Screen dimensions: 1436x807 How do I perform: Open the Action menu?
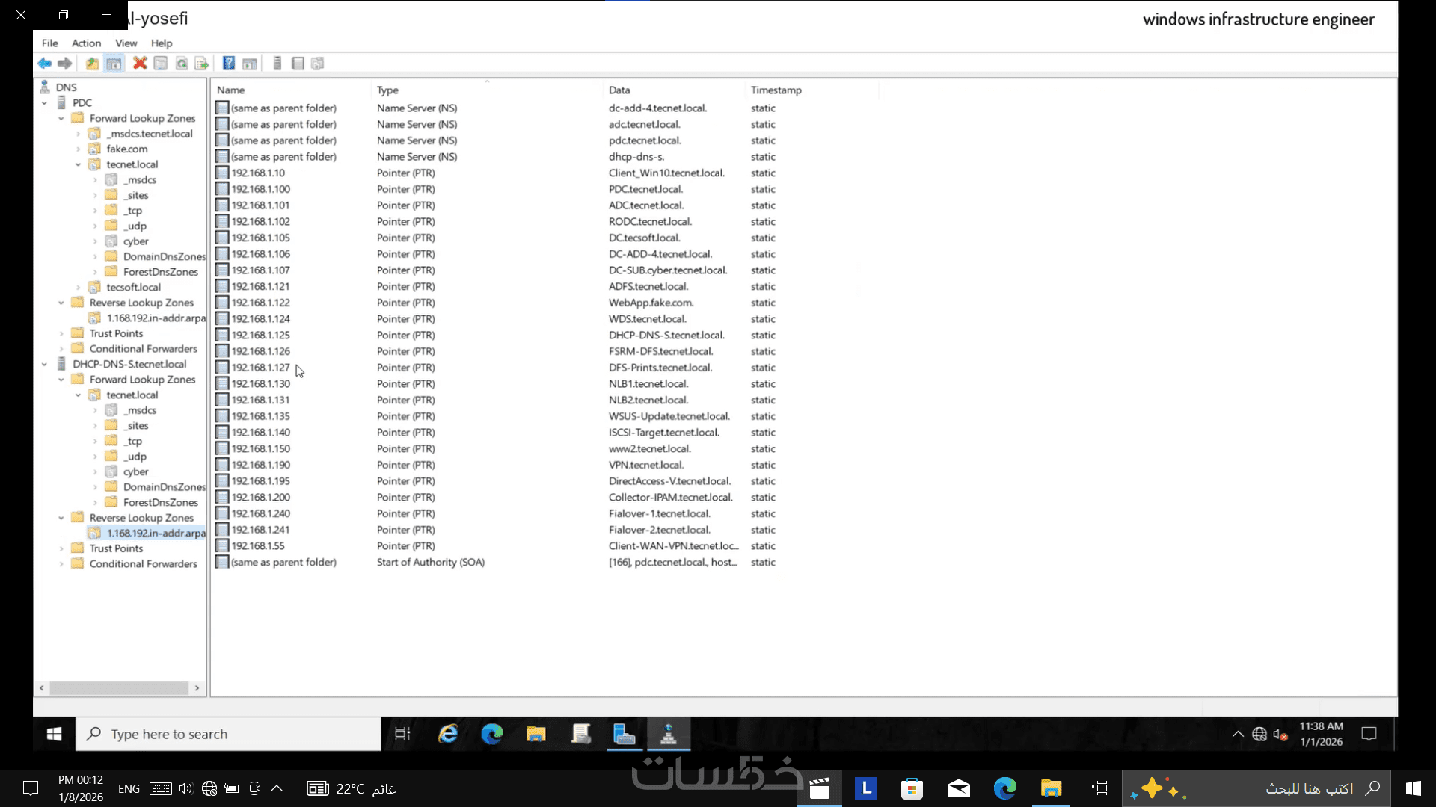click(86, 43)
